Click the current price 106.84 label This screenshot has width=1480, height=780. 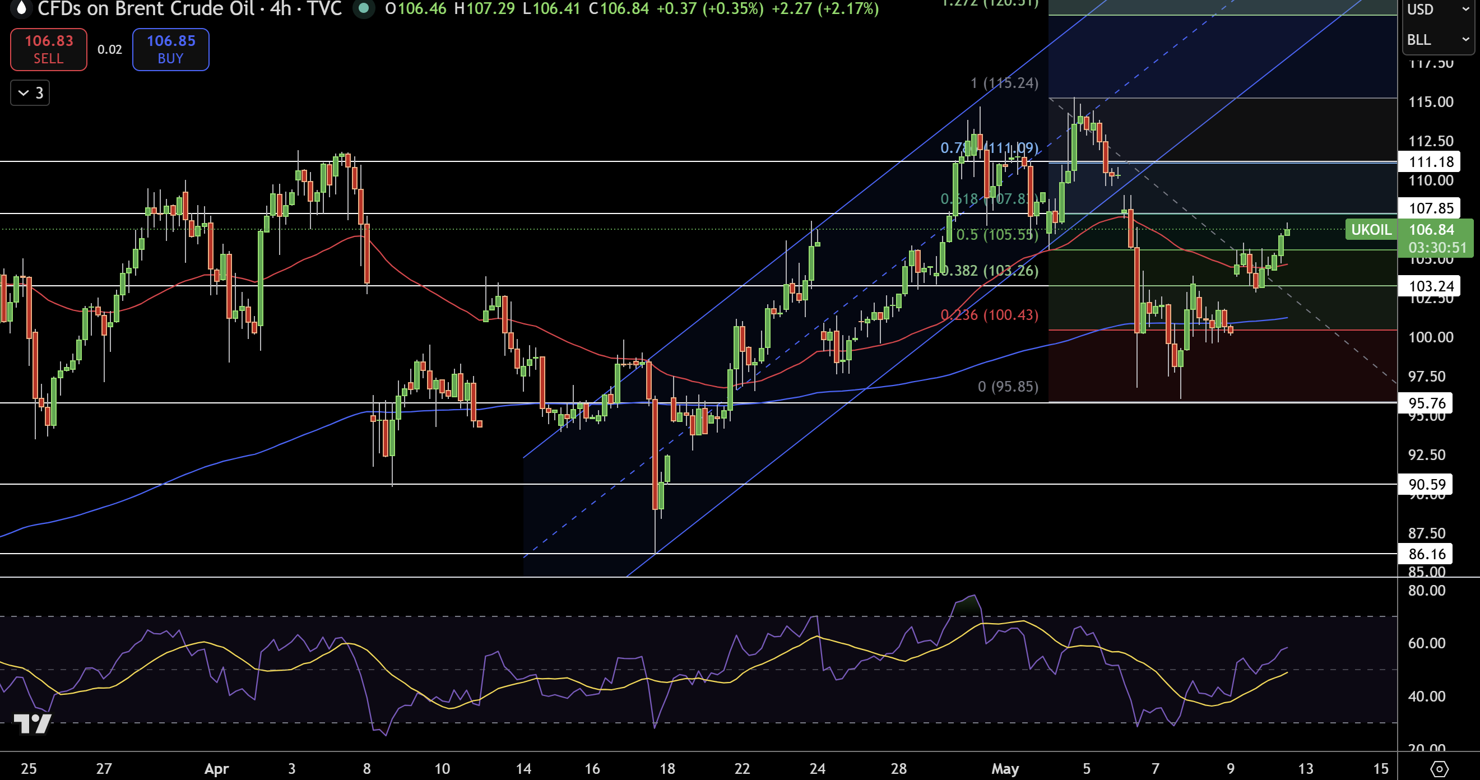coord(1431,230)
